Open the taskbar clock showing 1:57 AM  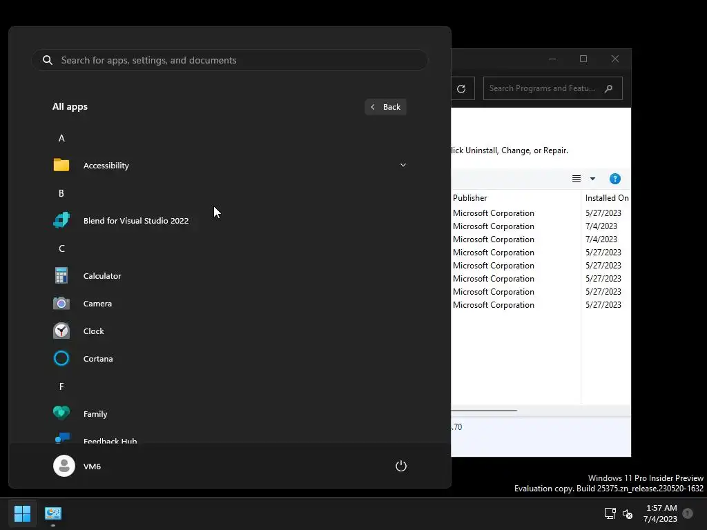point(661,513)
